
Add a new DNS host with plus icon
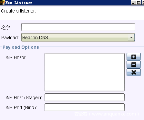click(134, 57)
